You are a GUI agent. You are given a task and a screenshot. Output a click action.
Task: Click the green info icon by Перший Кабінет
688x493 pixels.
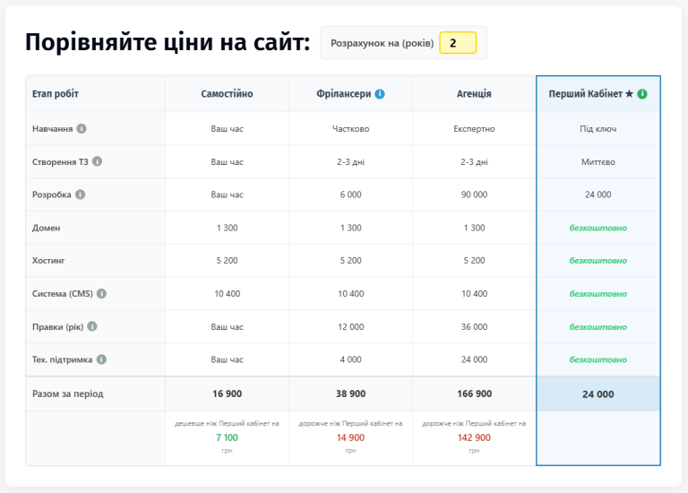pyautogui.click(x=642, y=94)
